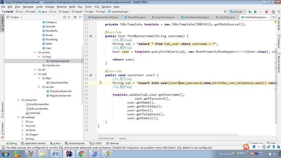This screenshot has height=158, width=281.
Task: Fold the findByUsername method at line 14
Action: [96, 36]
